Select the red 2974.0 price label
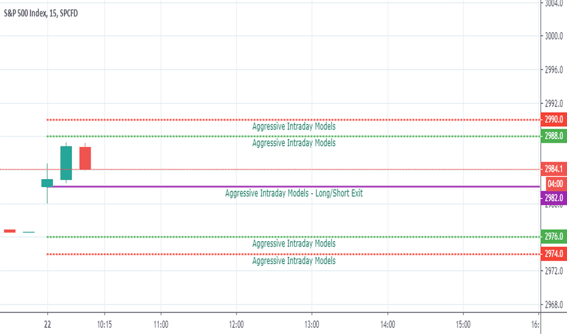 tap(554, 254)
